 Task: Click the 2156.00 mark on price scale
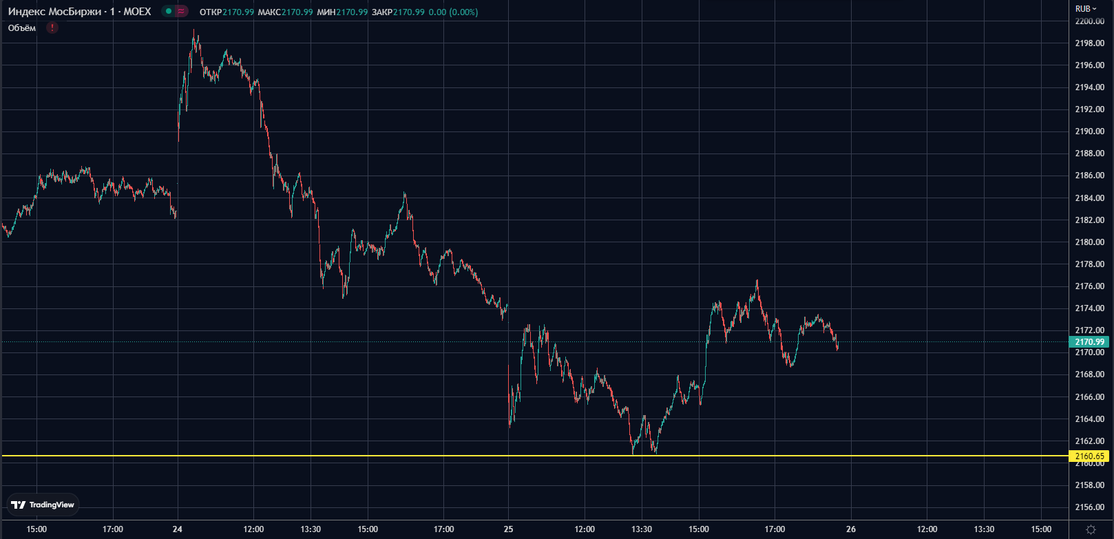coord(1089,507)
